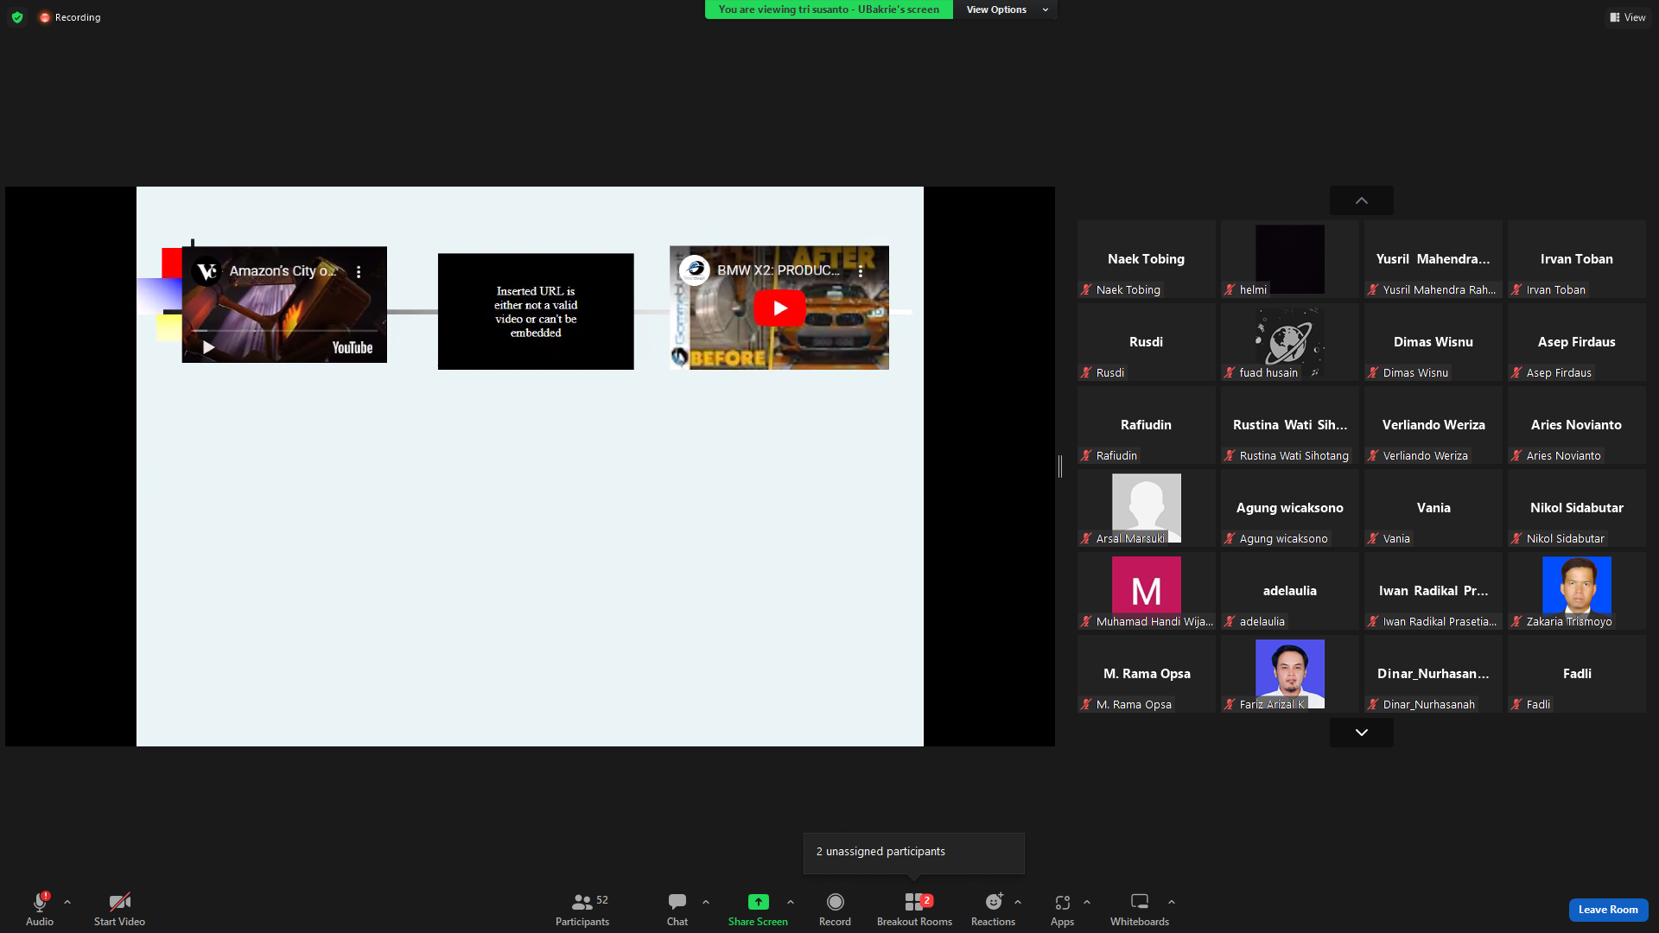This screenshot has height=933, width=1659.
Task: Open the Participants panel
Action: [582, 910]
